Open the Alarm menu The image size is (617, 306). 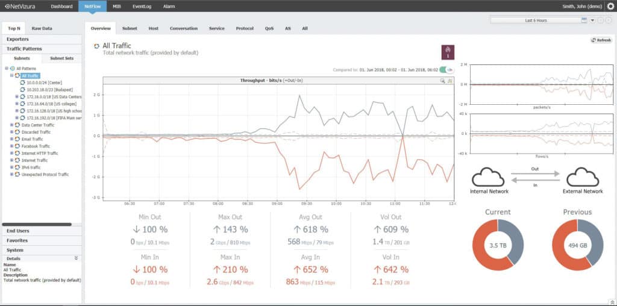pyautogui.click(x=169, y=6)
